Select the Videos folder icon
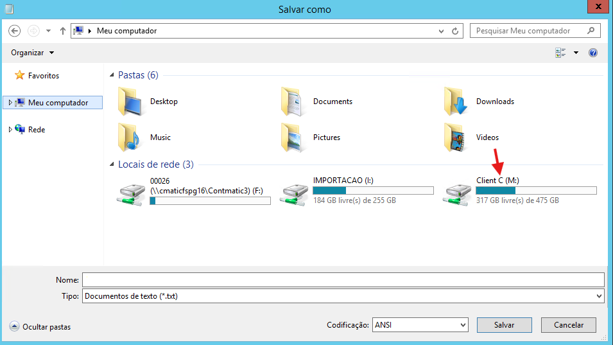 tap(456, 137)
